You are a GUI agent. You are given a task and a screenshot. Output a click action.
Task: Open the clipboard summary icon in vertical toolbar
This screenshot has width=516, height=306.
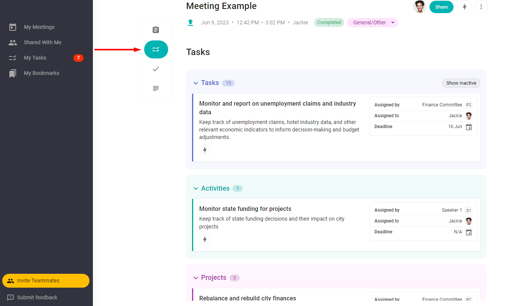tap(156, 30)
